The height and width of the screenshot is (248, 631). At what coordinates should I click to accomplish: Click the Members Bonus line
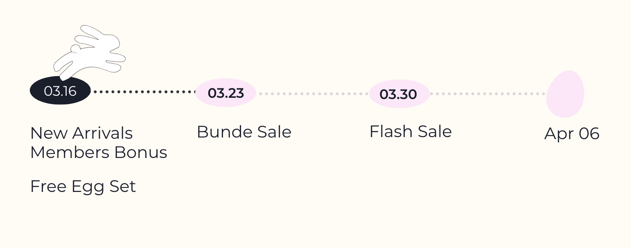99,153
